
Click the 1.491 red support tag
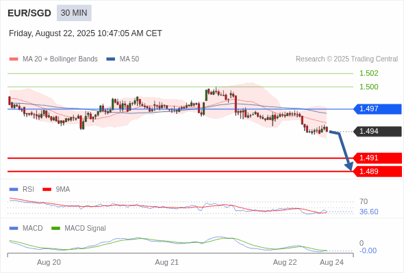[377, 158]
